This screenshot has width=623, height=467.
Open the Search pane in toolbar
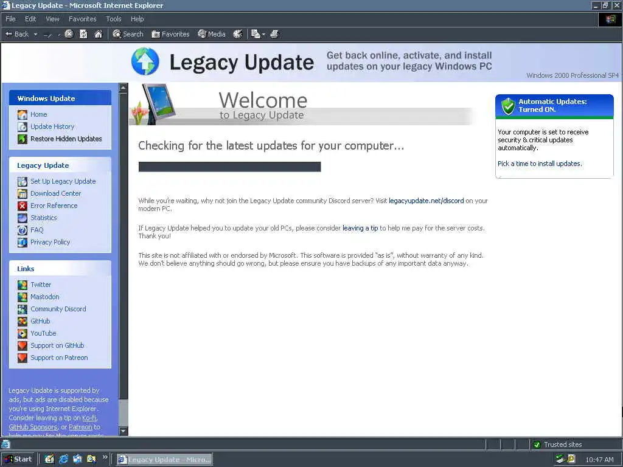pyautogui.click(x=128, y=34)
